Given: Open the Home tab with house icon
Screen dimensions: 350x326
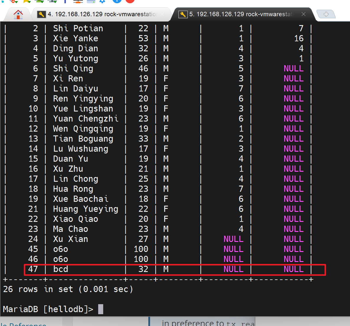Looking at the screenshot, I should point(18,14).
